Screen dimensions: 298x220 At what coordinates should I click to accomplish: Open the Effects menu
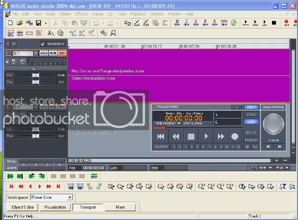81,14
